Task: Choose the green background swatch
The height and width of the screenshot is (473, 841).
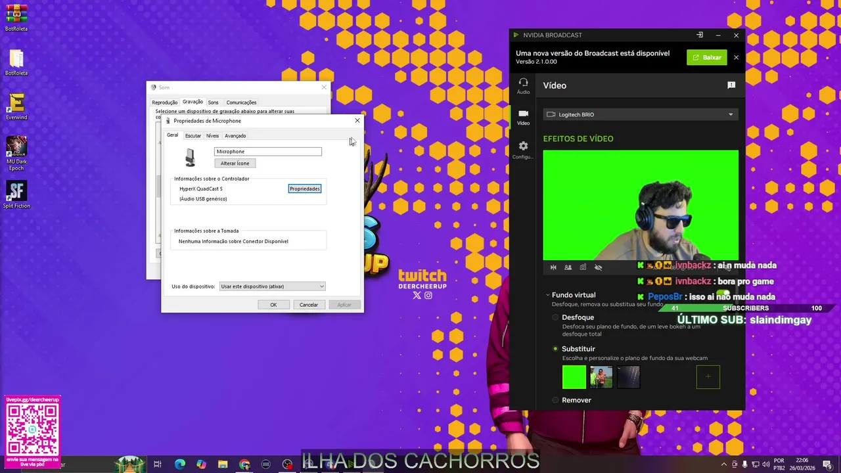Action: [x=574, y=377]
